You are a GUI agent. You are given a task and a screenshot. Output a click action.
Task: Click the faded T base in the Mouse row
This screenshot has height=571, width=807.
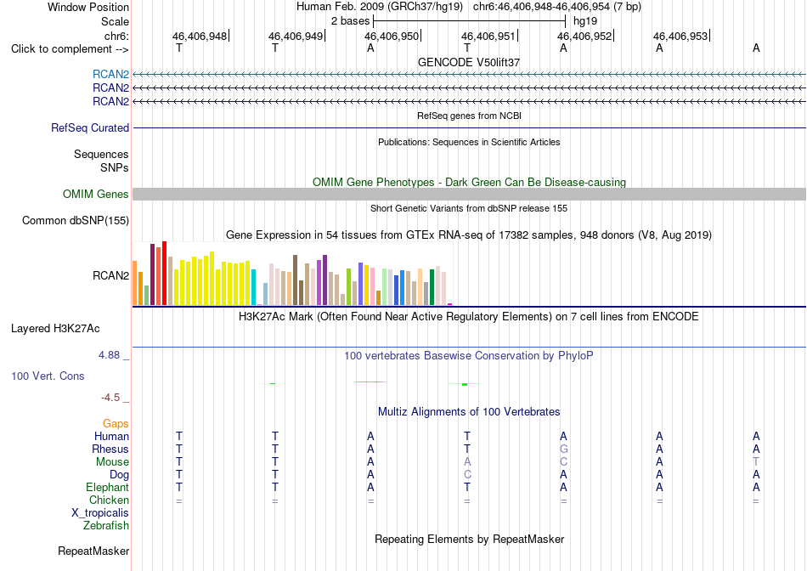(756, 462)
